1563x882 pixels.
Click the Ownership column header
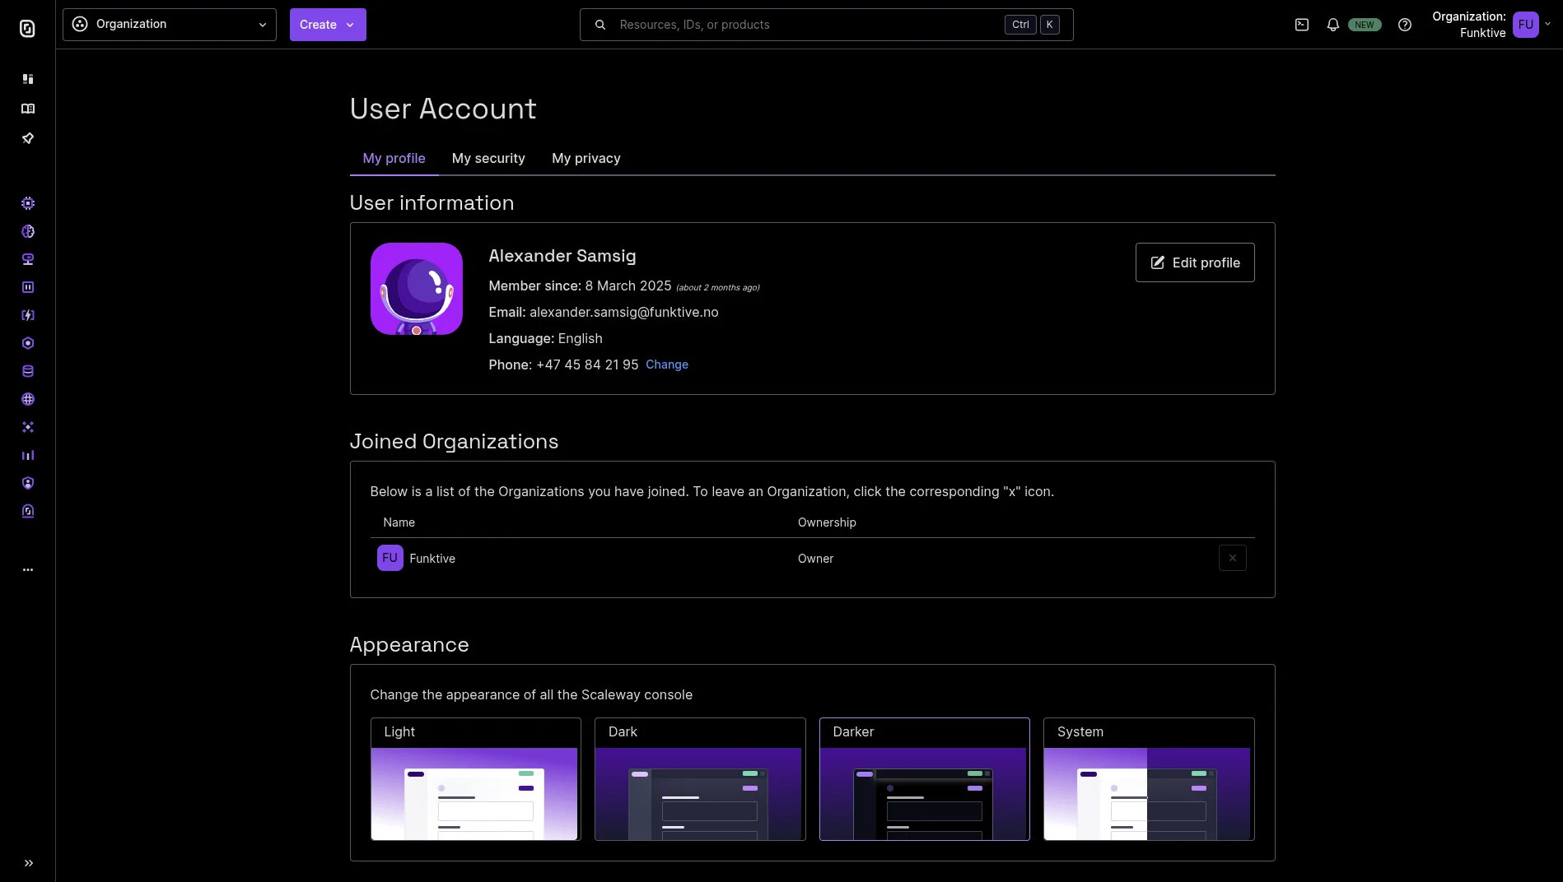click(x=827, y=522)
